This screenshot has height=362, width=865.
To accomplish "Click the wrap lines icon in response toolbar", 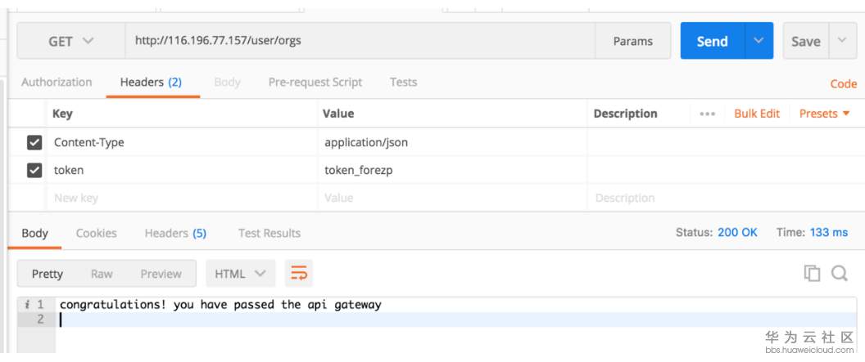I will click(299, 274).
